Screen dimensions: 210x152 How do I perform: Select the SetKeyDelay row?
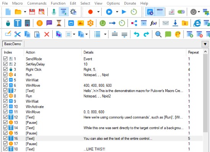(x=102, y=64)
